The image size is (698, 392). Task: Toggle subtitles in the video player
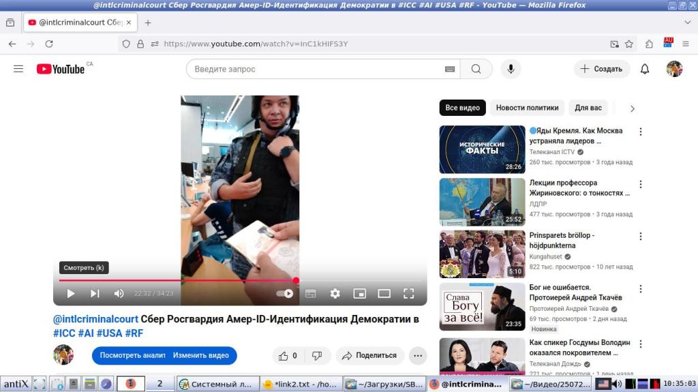click(x=311, y=294)
